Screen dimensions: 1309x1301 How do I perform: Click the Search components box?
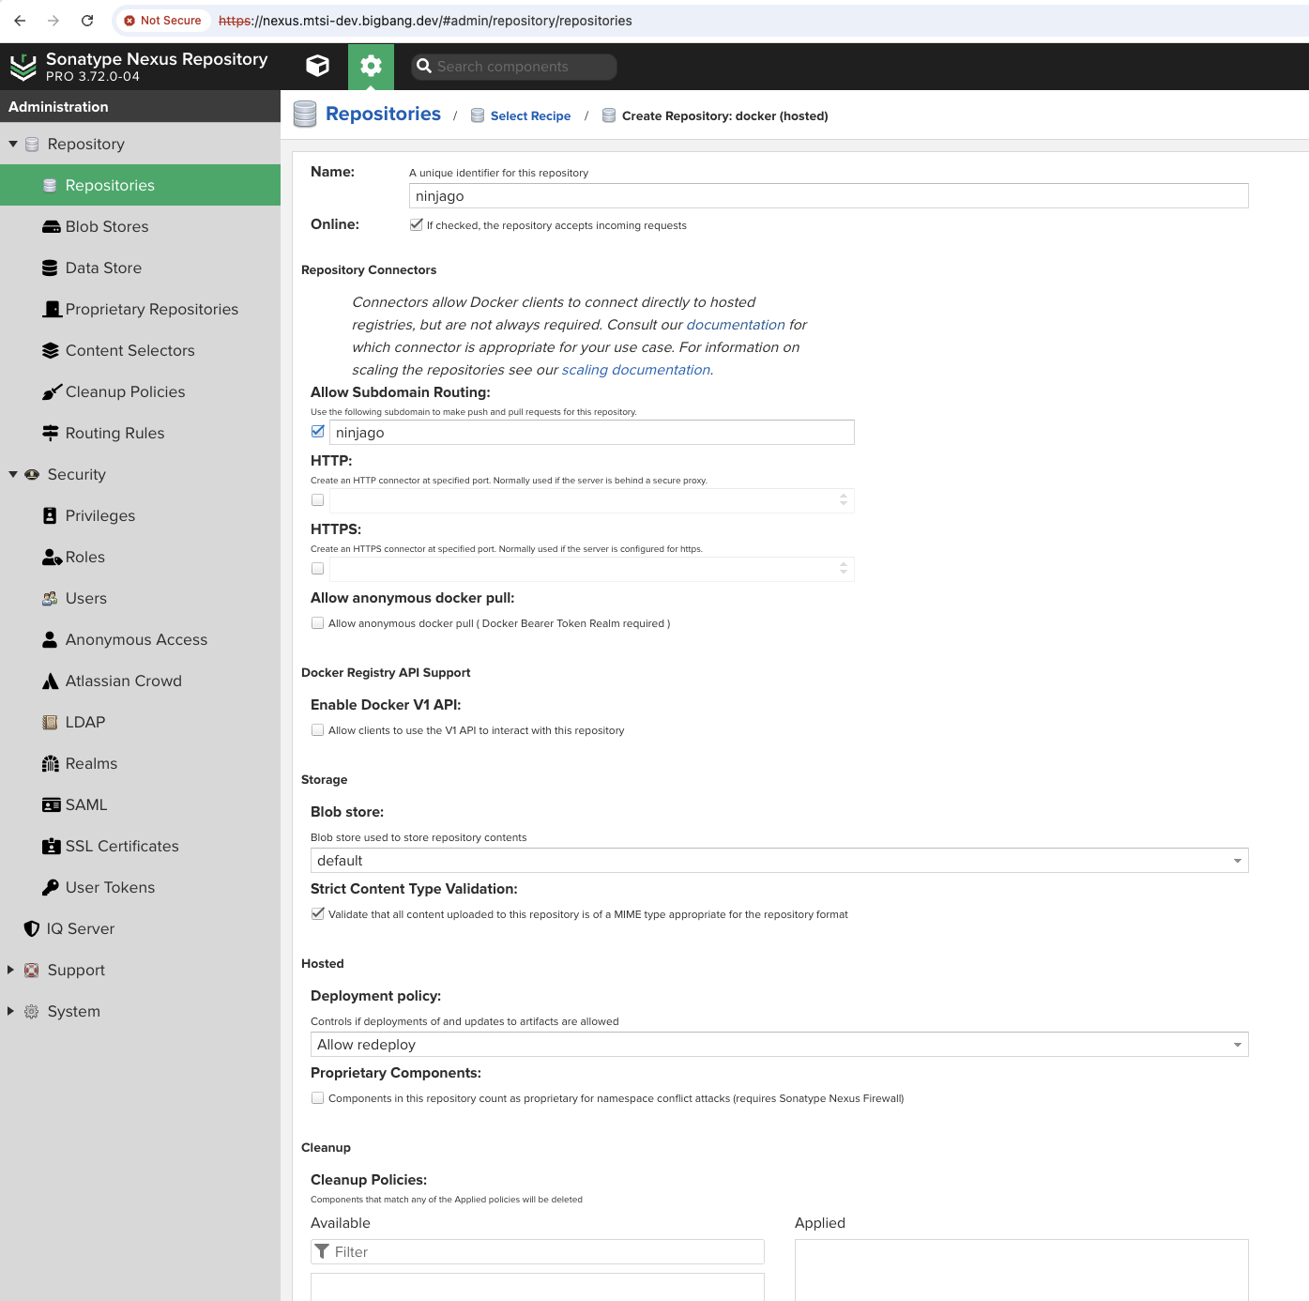tap(514, 67)
